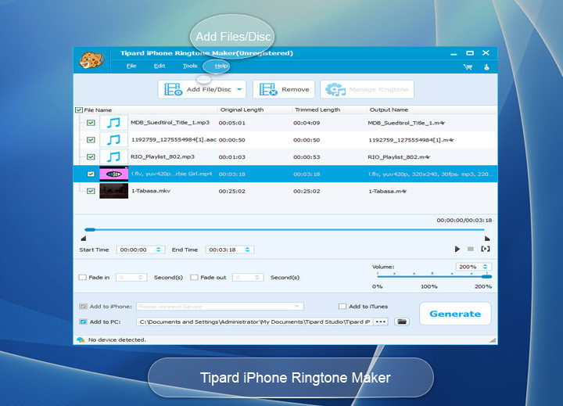This screenshot has height=406, width=563.
Task: Click music note icon for 1192759_1275554984[1].aac
Action: 113,140
